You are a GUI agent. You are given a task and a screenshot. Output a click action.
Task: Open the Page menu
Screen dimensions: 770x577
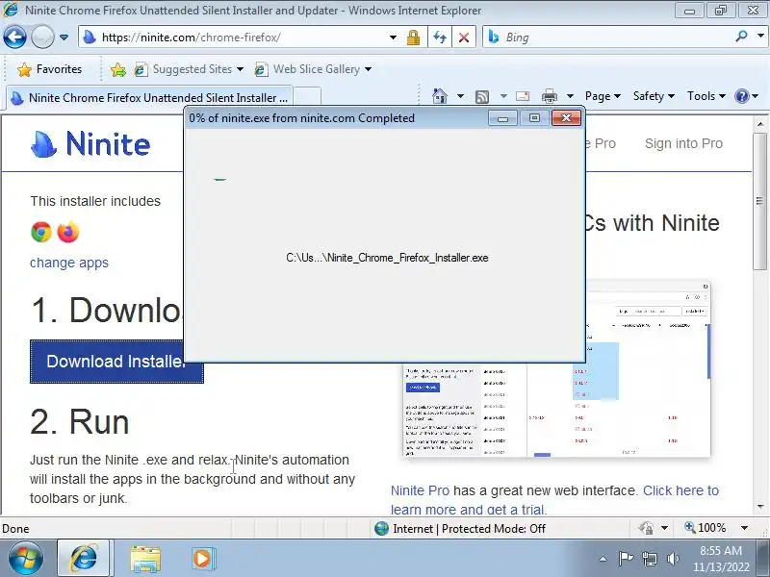pyautogui.click(x=603, y=96)
